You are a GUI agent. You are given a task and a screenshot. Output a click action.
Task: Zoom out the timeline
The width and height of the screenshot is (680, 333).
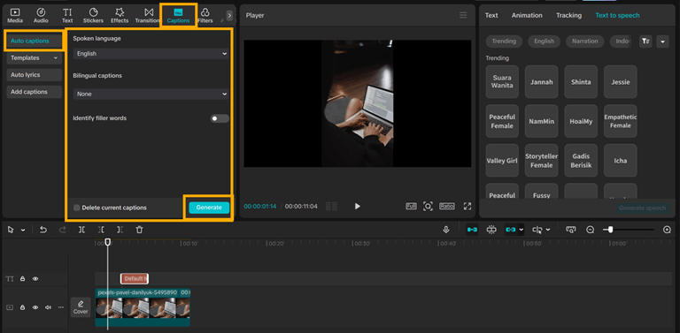pyautogui.click(x=591, y=230)
